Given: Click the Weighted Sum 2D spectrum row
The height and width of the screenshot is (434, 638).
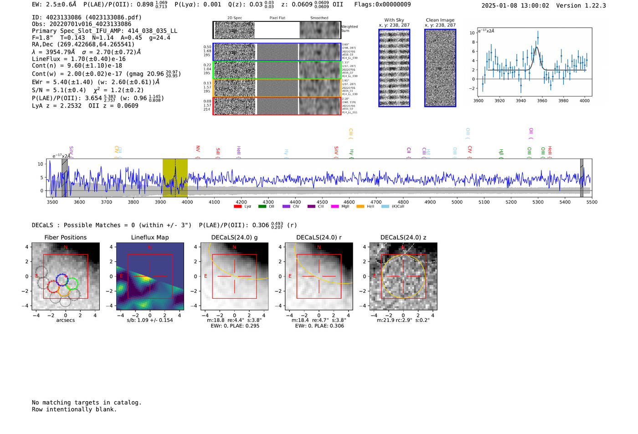Looking at the screenshot, I should (277, 30).
